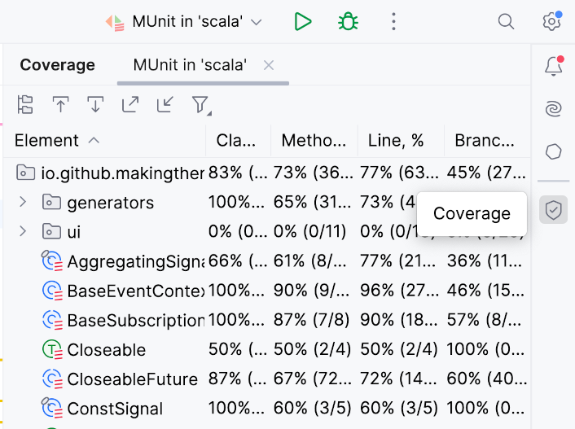Open the coverage filter dropdown
The height and width of the screenshot is (429, 575).
(x=200, y=104)
